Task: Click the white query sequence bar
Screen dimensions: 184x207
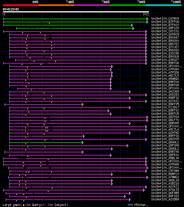Action: click(76, 12)
